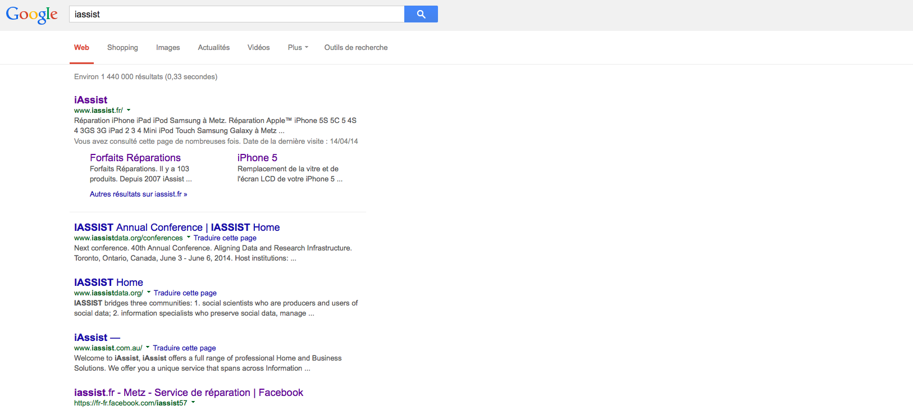Click the last visit note dated 14/04/14
The height and width of the screenshot is (410, 913).
pyautogui.click(x=216, y=142)
